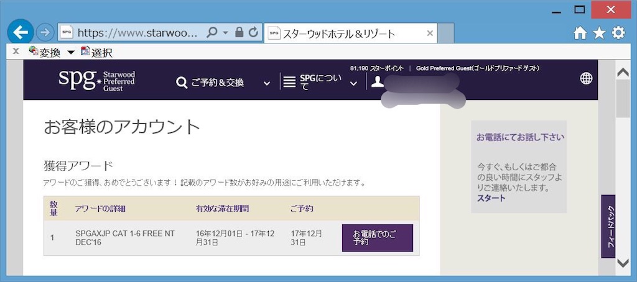This screenshot has height=282, width=637.
Task: Click the security padlock icon
Action: [x=239, y=32]
